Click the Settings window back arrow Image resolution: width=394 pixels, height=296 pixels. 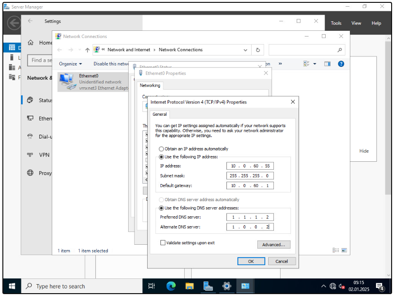point(30,21)
